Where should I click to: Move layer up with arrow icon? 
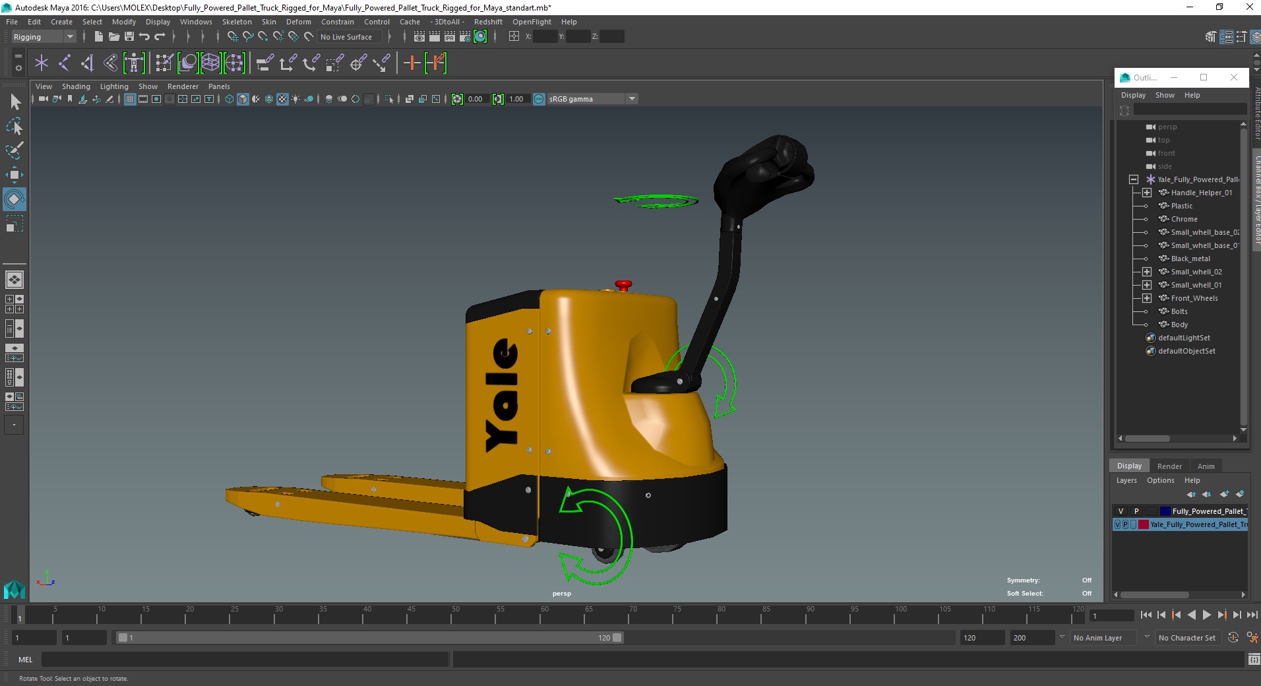click(x=1190, y=494)
